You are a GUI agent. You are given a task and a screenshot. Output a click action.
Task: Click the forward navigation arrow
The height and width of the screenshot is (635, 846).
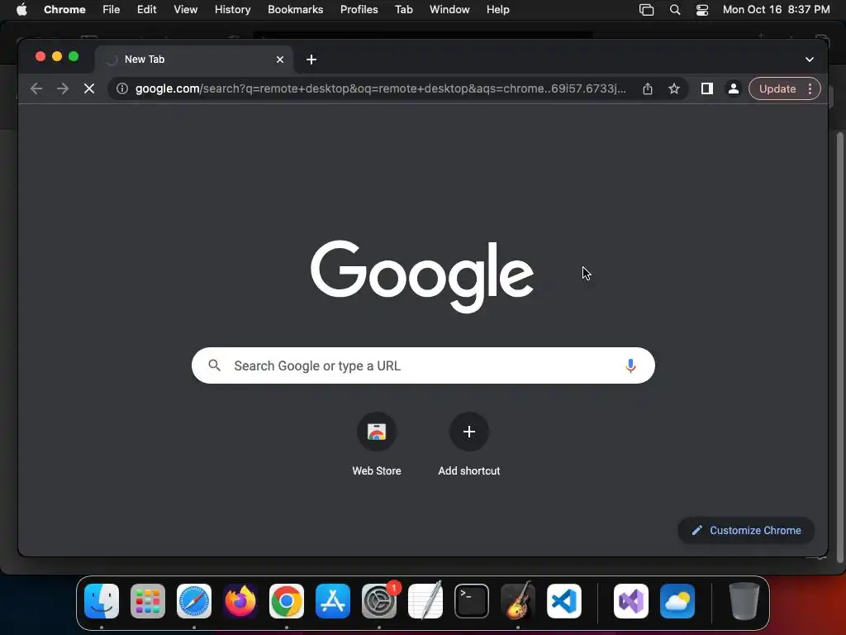[x=63, y=88]
